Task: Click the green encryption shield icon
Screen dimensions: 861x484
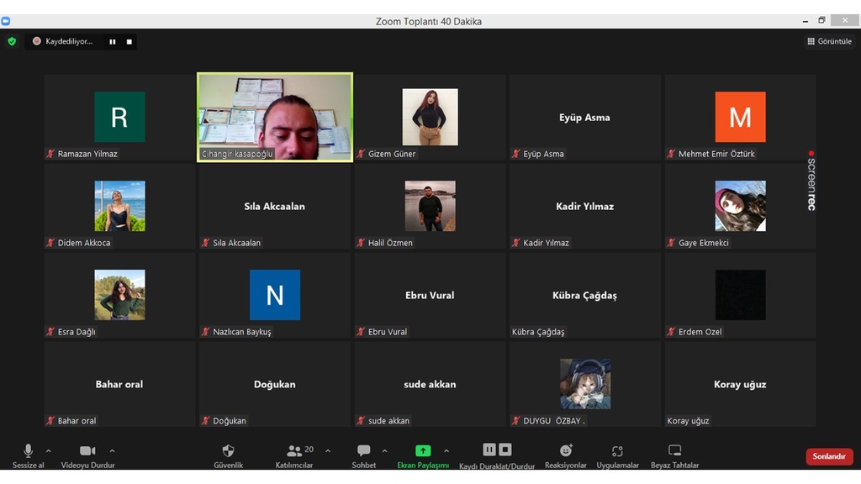Action: 12,41
